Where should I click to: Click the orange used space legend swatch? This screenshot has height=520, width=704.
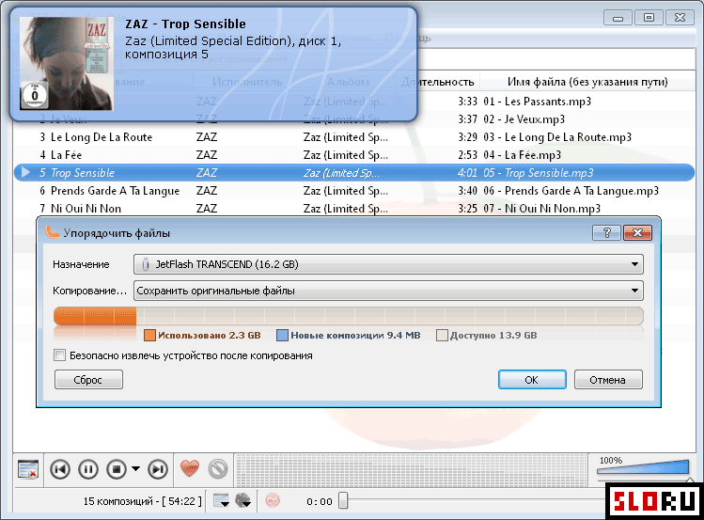pos(150,335)
